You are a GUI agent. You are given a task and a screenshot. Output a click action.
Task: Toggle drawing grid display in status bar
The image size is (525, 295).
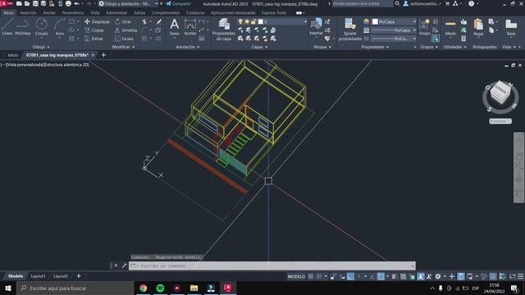coord(311,276)
